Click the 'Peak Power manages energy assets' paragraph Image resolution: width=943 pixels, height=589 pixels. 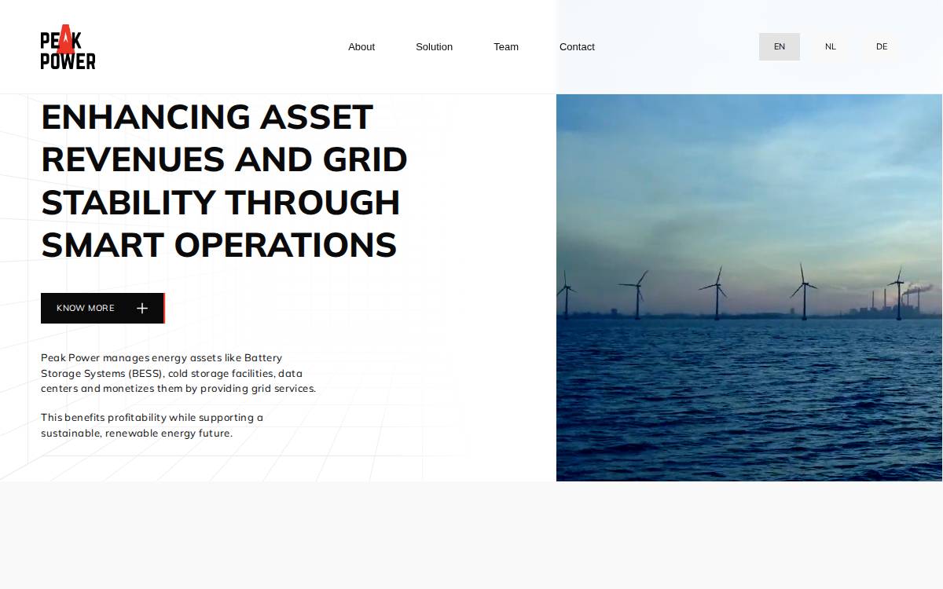point(178,373)
